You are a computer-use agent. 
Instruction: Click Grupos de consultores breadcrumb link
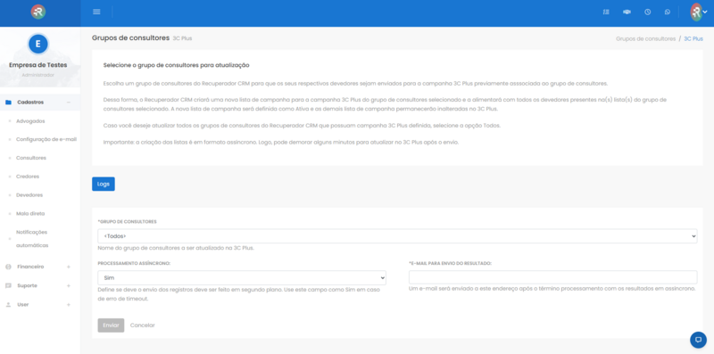tap(645, 38)
